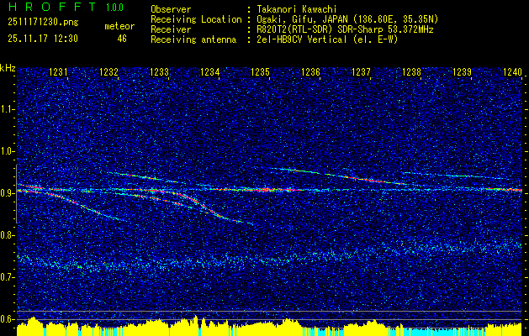The image size is (529, 336).
Task: Click the 0.7 kHz axis label
Action: (x=6, y=277)
